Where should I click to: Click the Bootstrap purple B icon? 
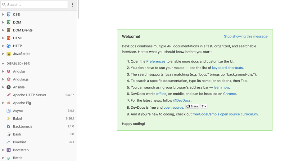9,150
